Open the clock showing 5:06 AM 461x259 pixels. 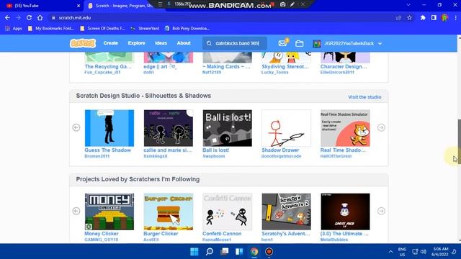click(440, 252)
